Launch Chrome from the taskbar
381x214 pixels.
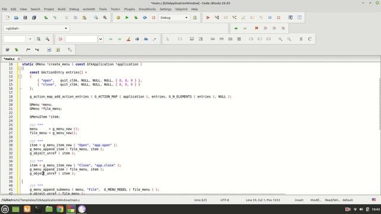click(x=60, y=209)
